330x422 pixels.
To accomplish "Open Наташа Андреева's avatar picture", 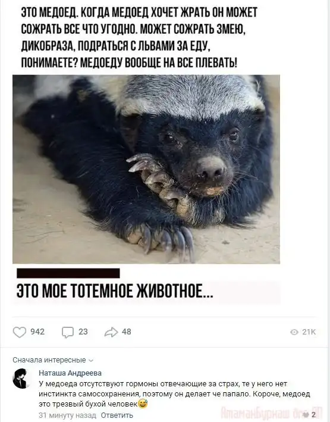I will point(20,379).
